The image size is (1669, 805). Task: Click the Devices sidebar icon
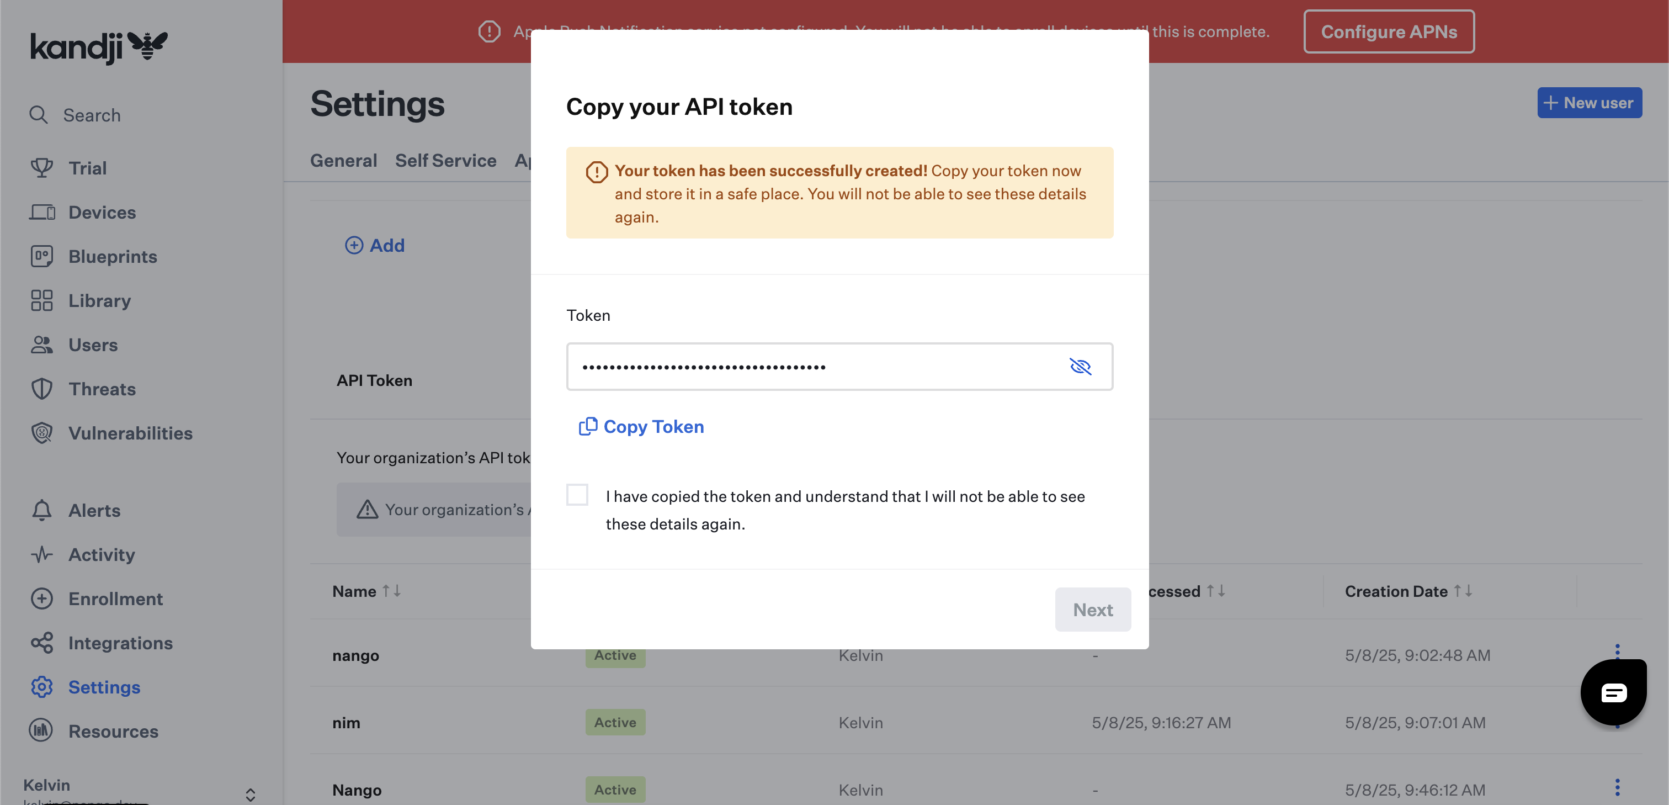click(42, 213)
